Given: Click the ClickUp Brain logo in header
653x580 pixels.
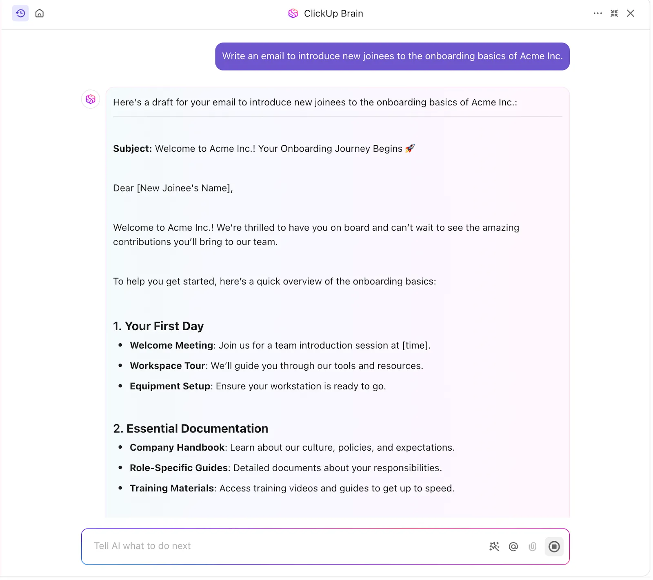Looking at the screenshot, I should (293, 13).
